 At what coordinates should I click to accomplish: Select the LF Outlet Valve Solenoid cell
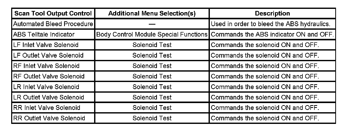[x=48, y=55]
